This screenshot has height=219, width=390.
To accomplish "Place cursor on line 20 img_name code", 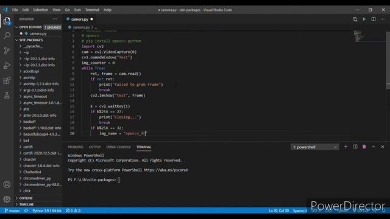I will 122,133.
